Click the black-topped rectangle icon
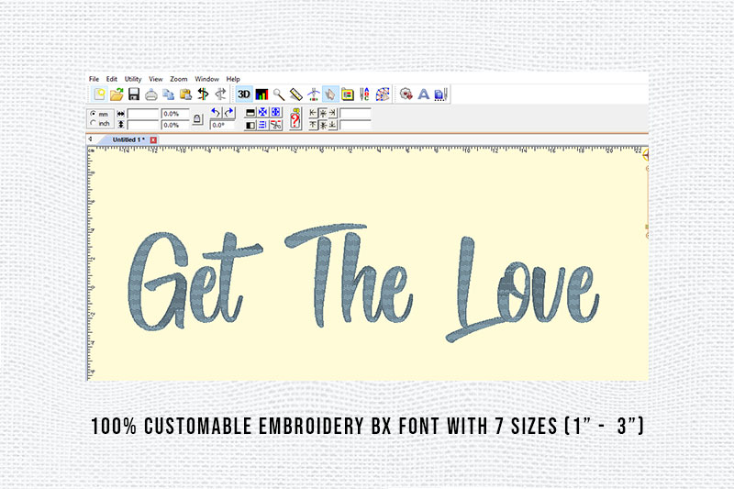734x489 pixels. [250, 113]
